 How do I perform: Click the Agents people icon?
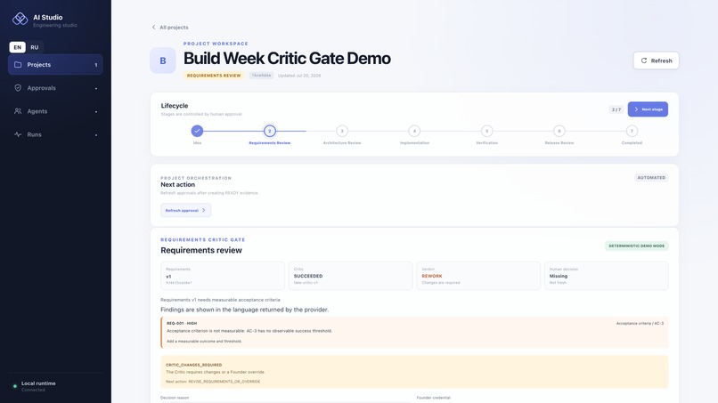coord(18,111)
